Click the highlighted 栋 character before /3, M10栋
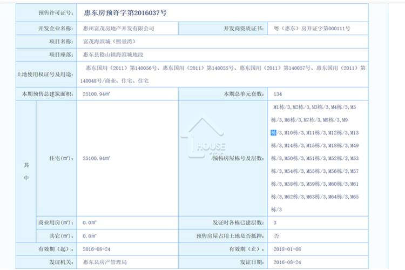The image size is (405, 270). (274, 132)
